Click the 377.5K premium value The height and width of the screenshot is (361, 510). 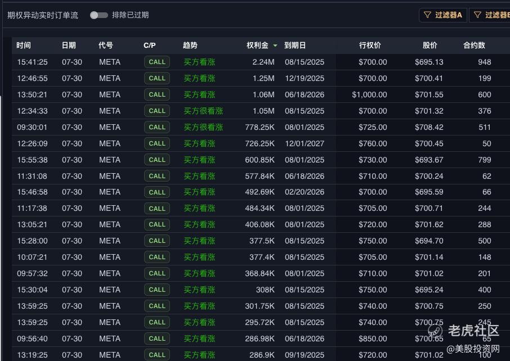pos(262,241)
